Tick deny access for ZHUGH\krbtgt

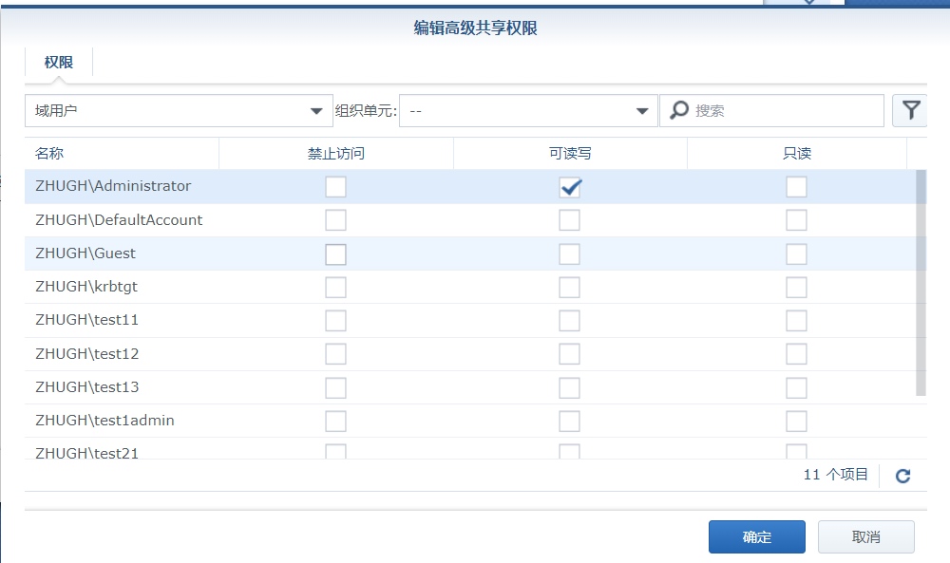point(335,288)
